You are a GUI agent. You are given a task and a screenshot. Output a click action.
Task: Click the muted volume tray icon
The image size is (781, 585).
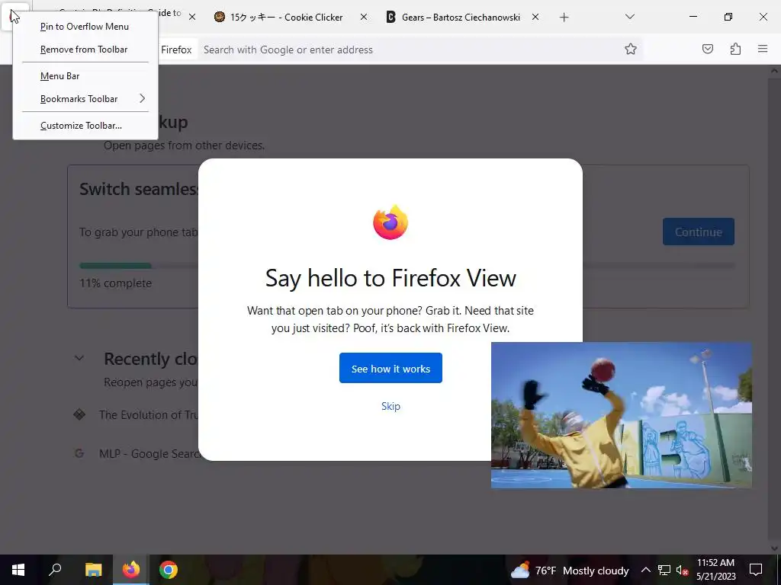coord(682,570)
